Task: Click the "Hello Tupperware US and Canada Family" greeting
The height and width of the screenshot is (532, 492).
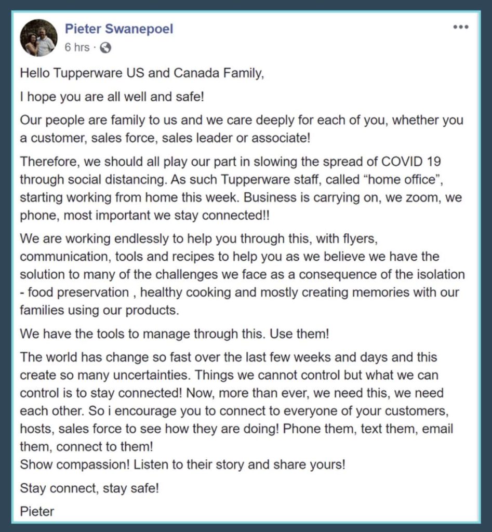Action: click(x=142, y=73)
